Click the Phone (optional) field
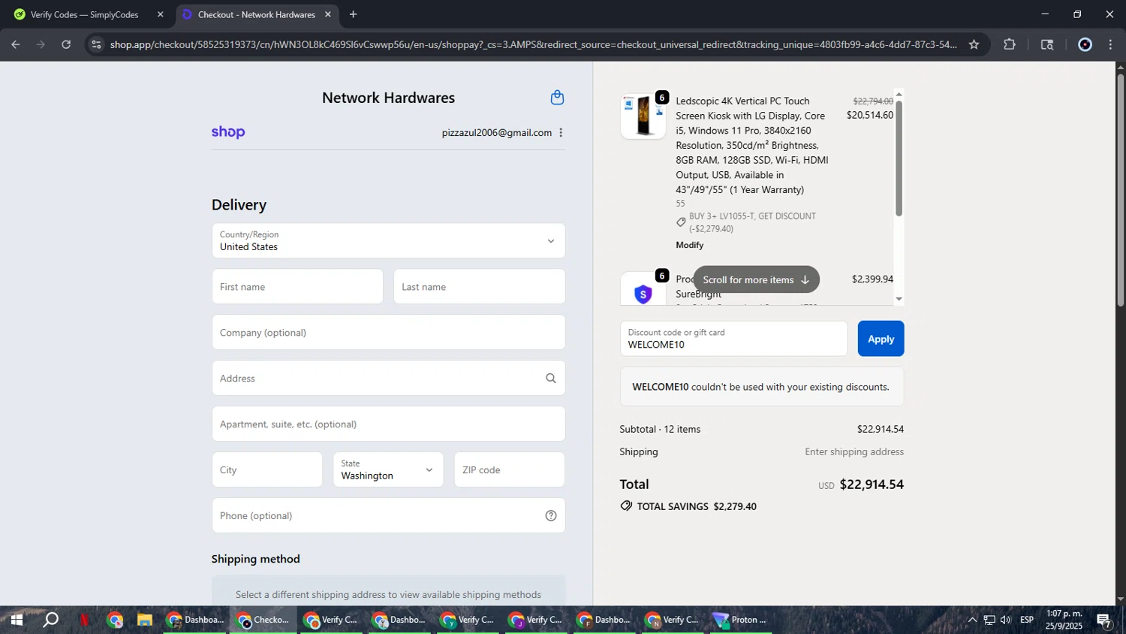 [x=388, y=515]
